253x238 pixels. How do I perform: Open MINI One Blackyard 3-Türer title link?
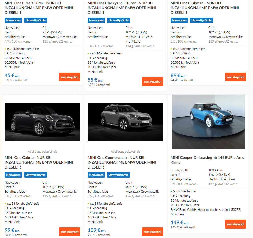[122, 8]
